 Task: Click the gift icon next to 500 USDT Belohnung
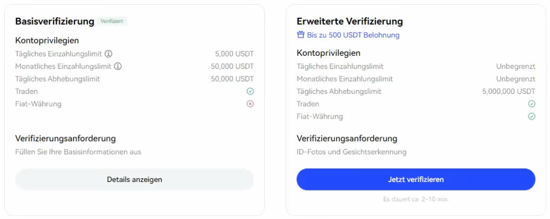(x=301, y=35)
